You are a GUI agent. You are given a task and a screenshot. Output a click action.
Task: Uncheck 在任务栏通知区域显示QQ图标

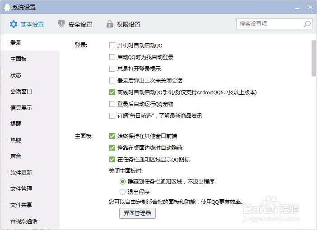coord(112,159)
